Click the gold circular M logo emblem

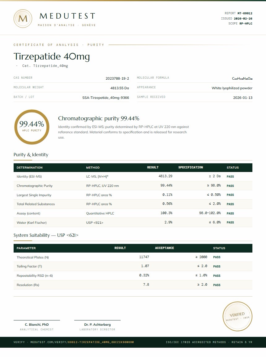click(x=23, y=19)
